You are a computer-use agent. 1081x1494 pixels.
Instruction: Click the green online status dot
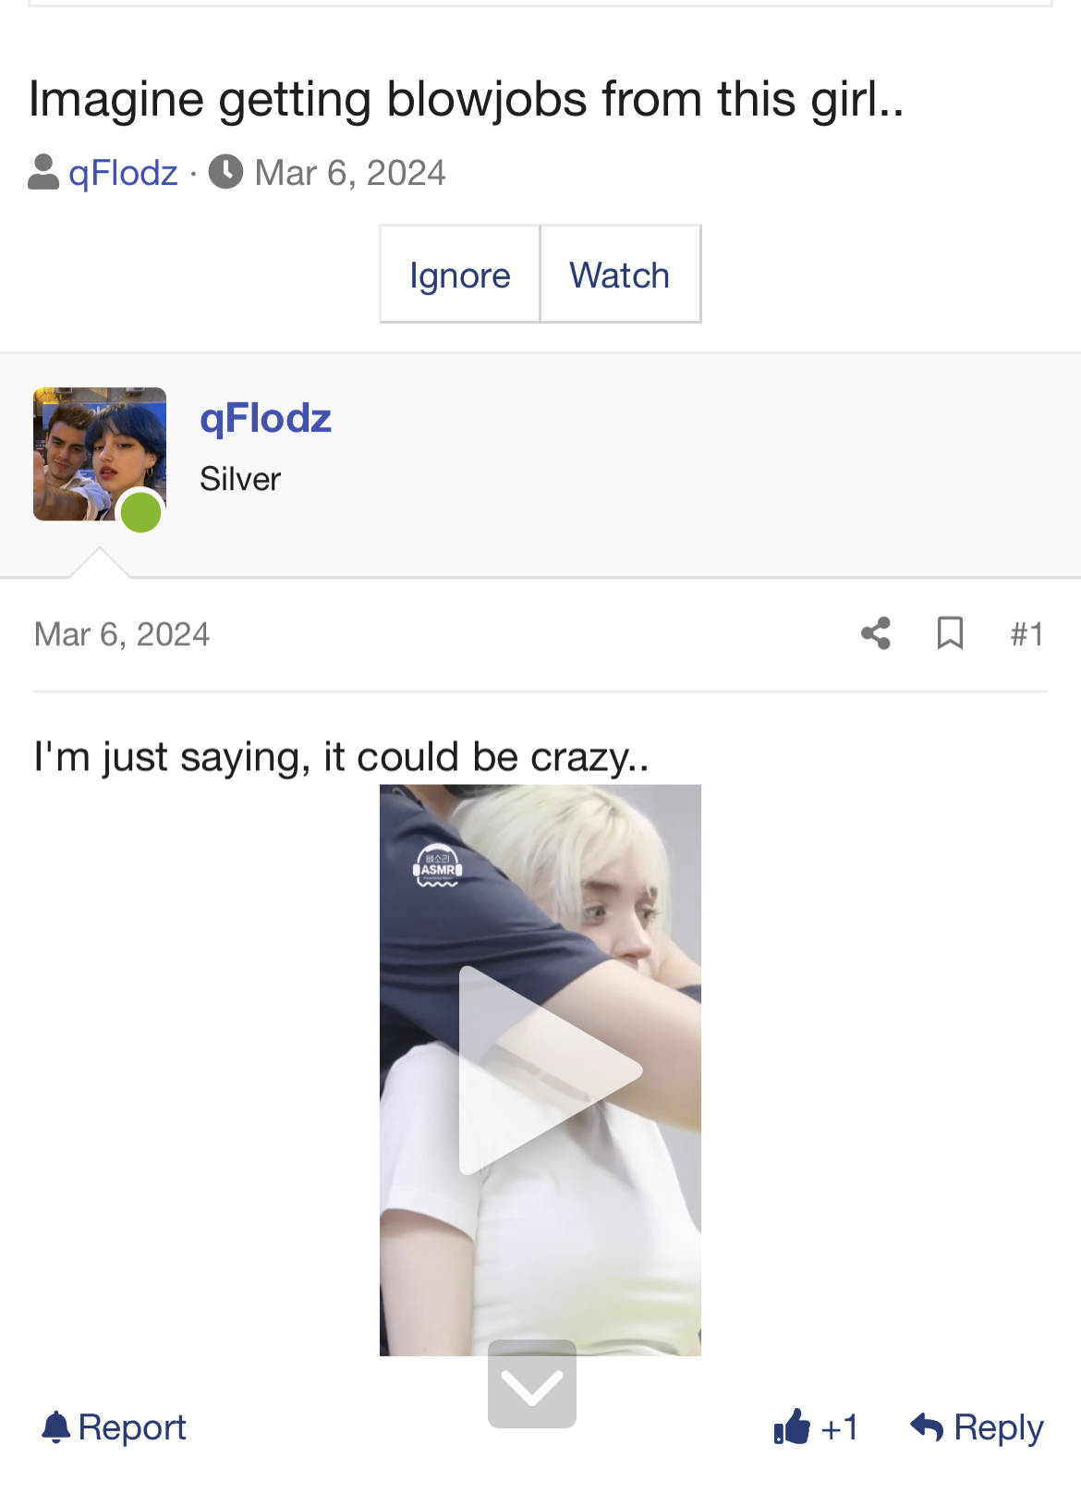click(x=141, y=512)
